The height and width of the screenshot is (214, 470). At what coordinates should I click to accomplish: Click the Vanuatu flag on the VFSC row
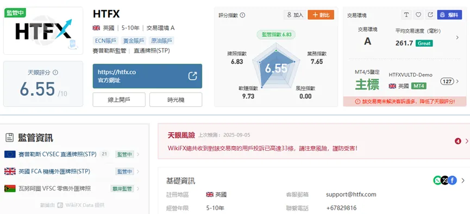click(10, 189)
